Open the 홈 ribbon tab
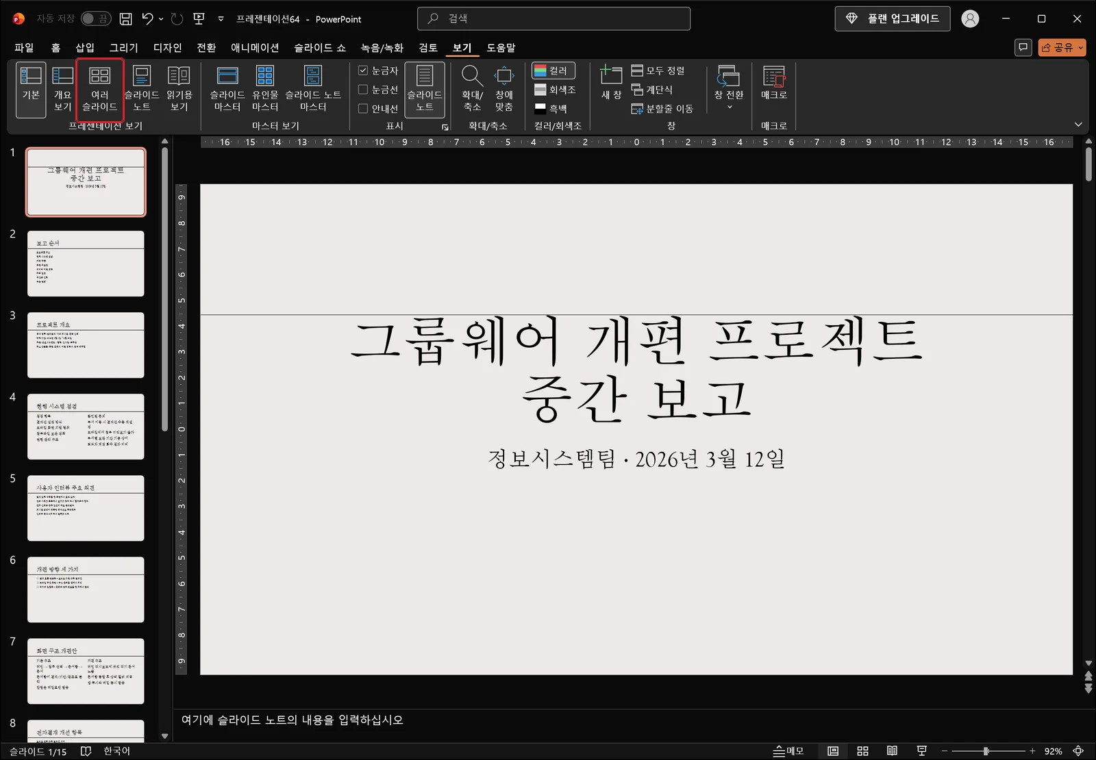This screenshot has height=760, width=1096. coord(55,47)
